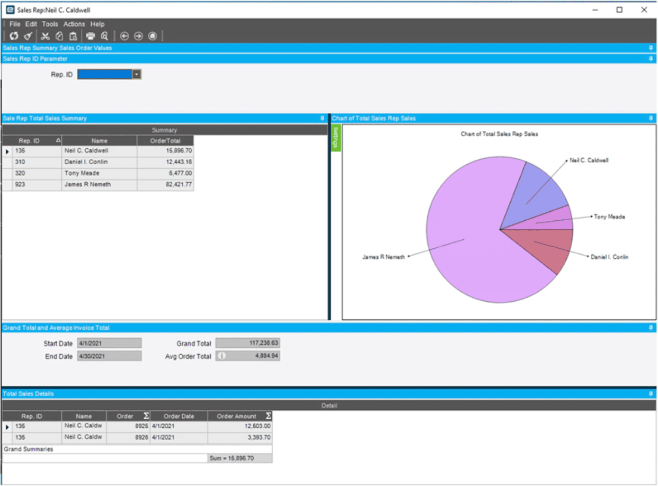Click the Sum = 15,896.70 summary cell
658x486 pixels.
[241, 458]
